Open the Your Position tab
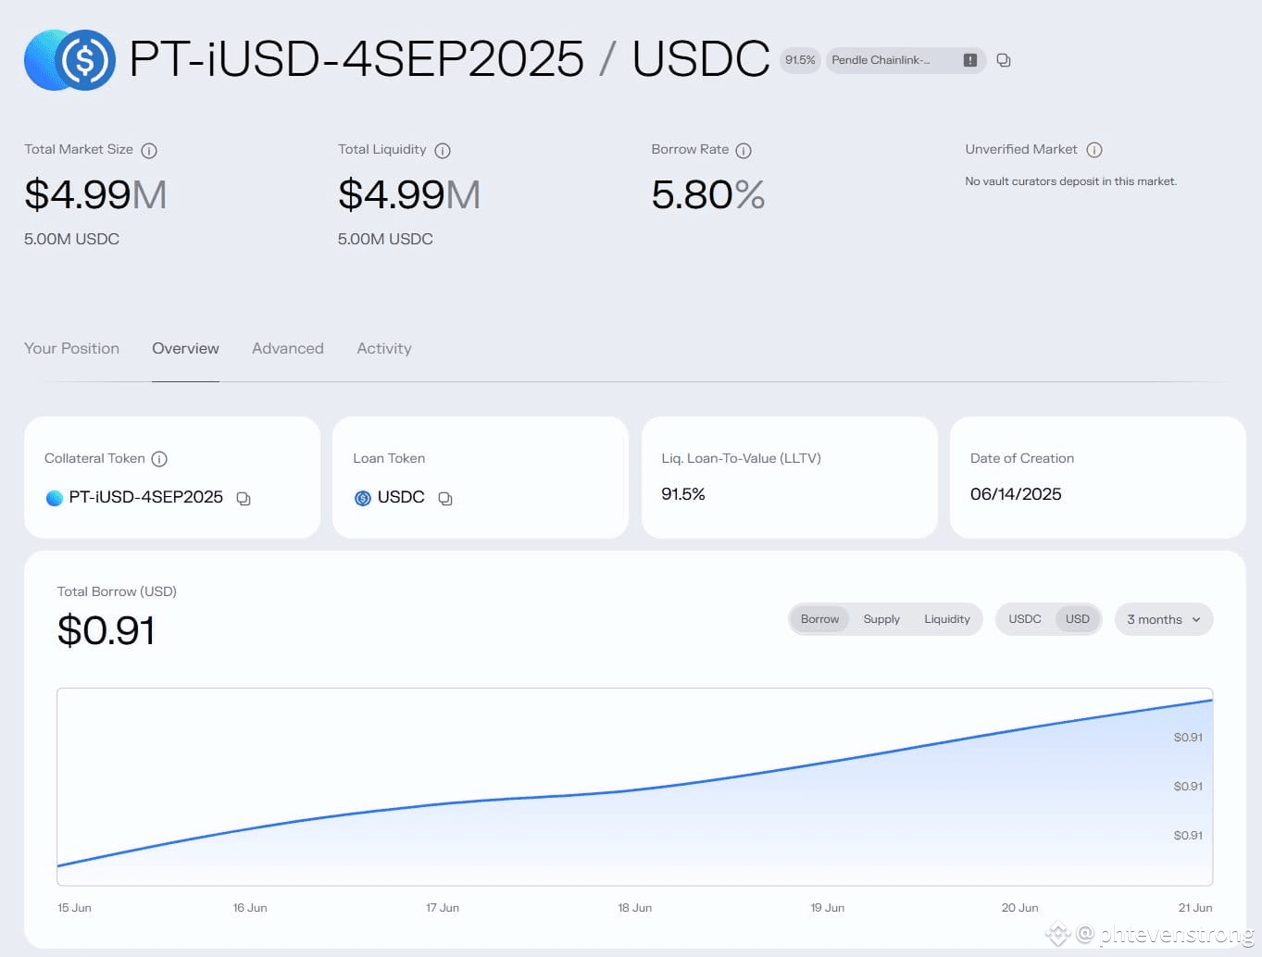 [x=71, y=349]
